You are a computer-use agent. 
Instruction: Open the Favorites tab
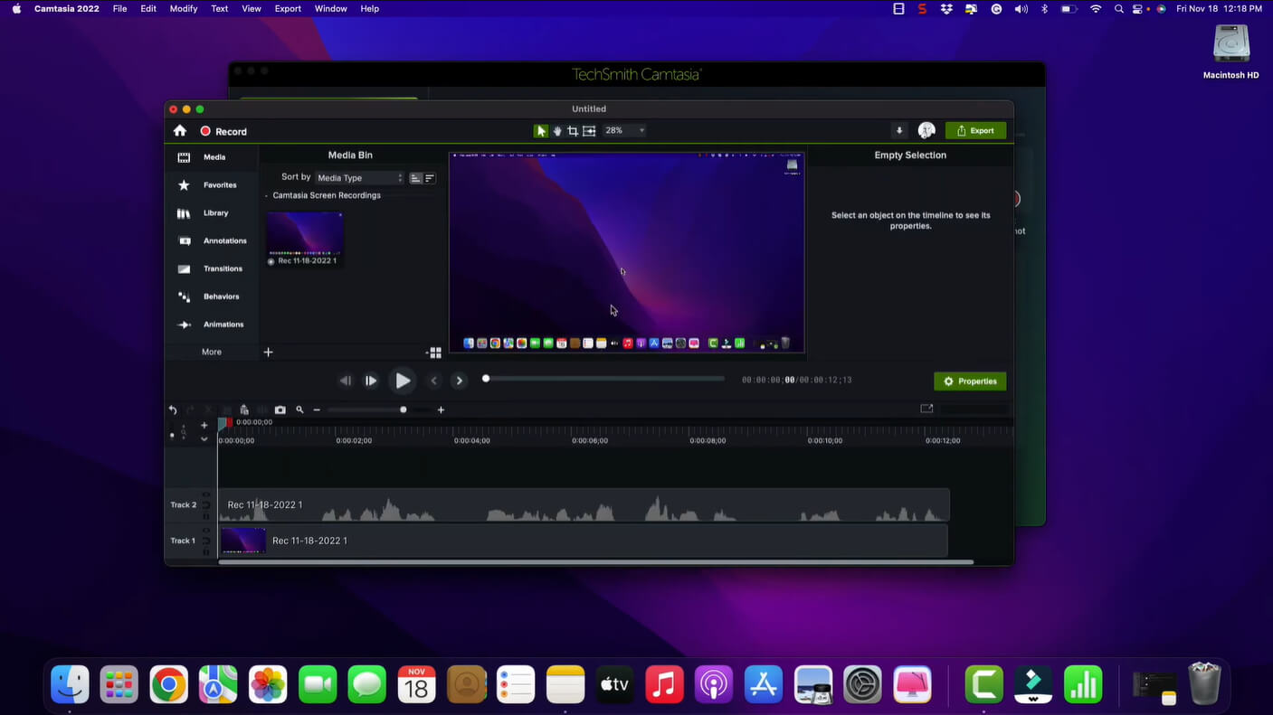[x=211, y=185]
